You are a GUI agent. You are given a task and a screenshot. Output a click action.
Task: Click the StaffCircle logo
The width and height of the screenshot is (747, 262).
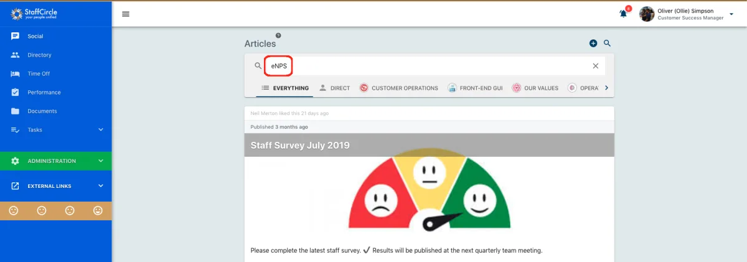35,13
